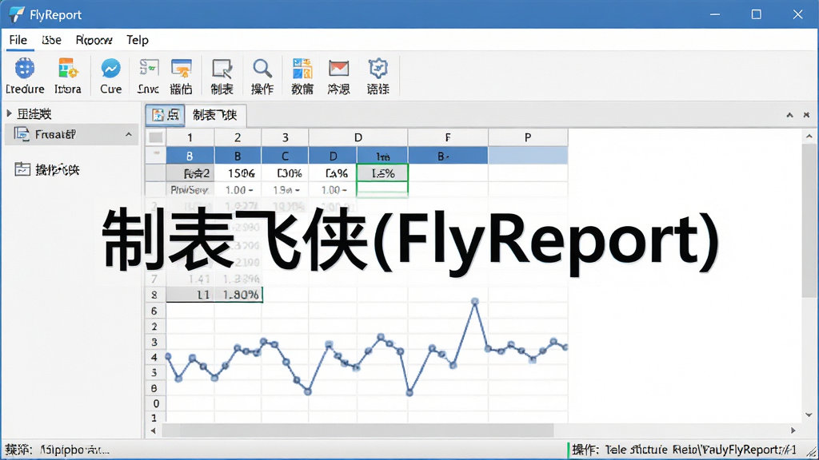Collapse tab area with the up caret
Viewport: 819px width, 460px height.
[789, 115]
